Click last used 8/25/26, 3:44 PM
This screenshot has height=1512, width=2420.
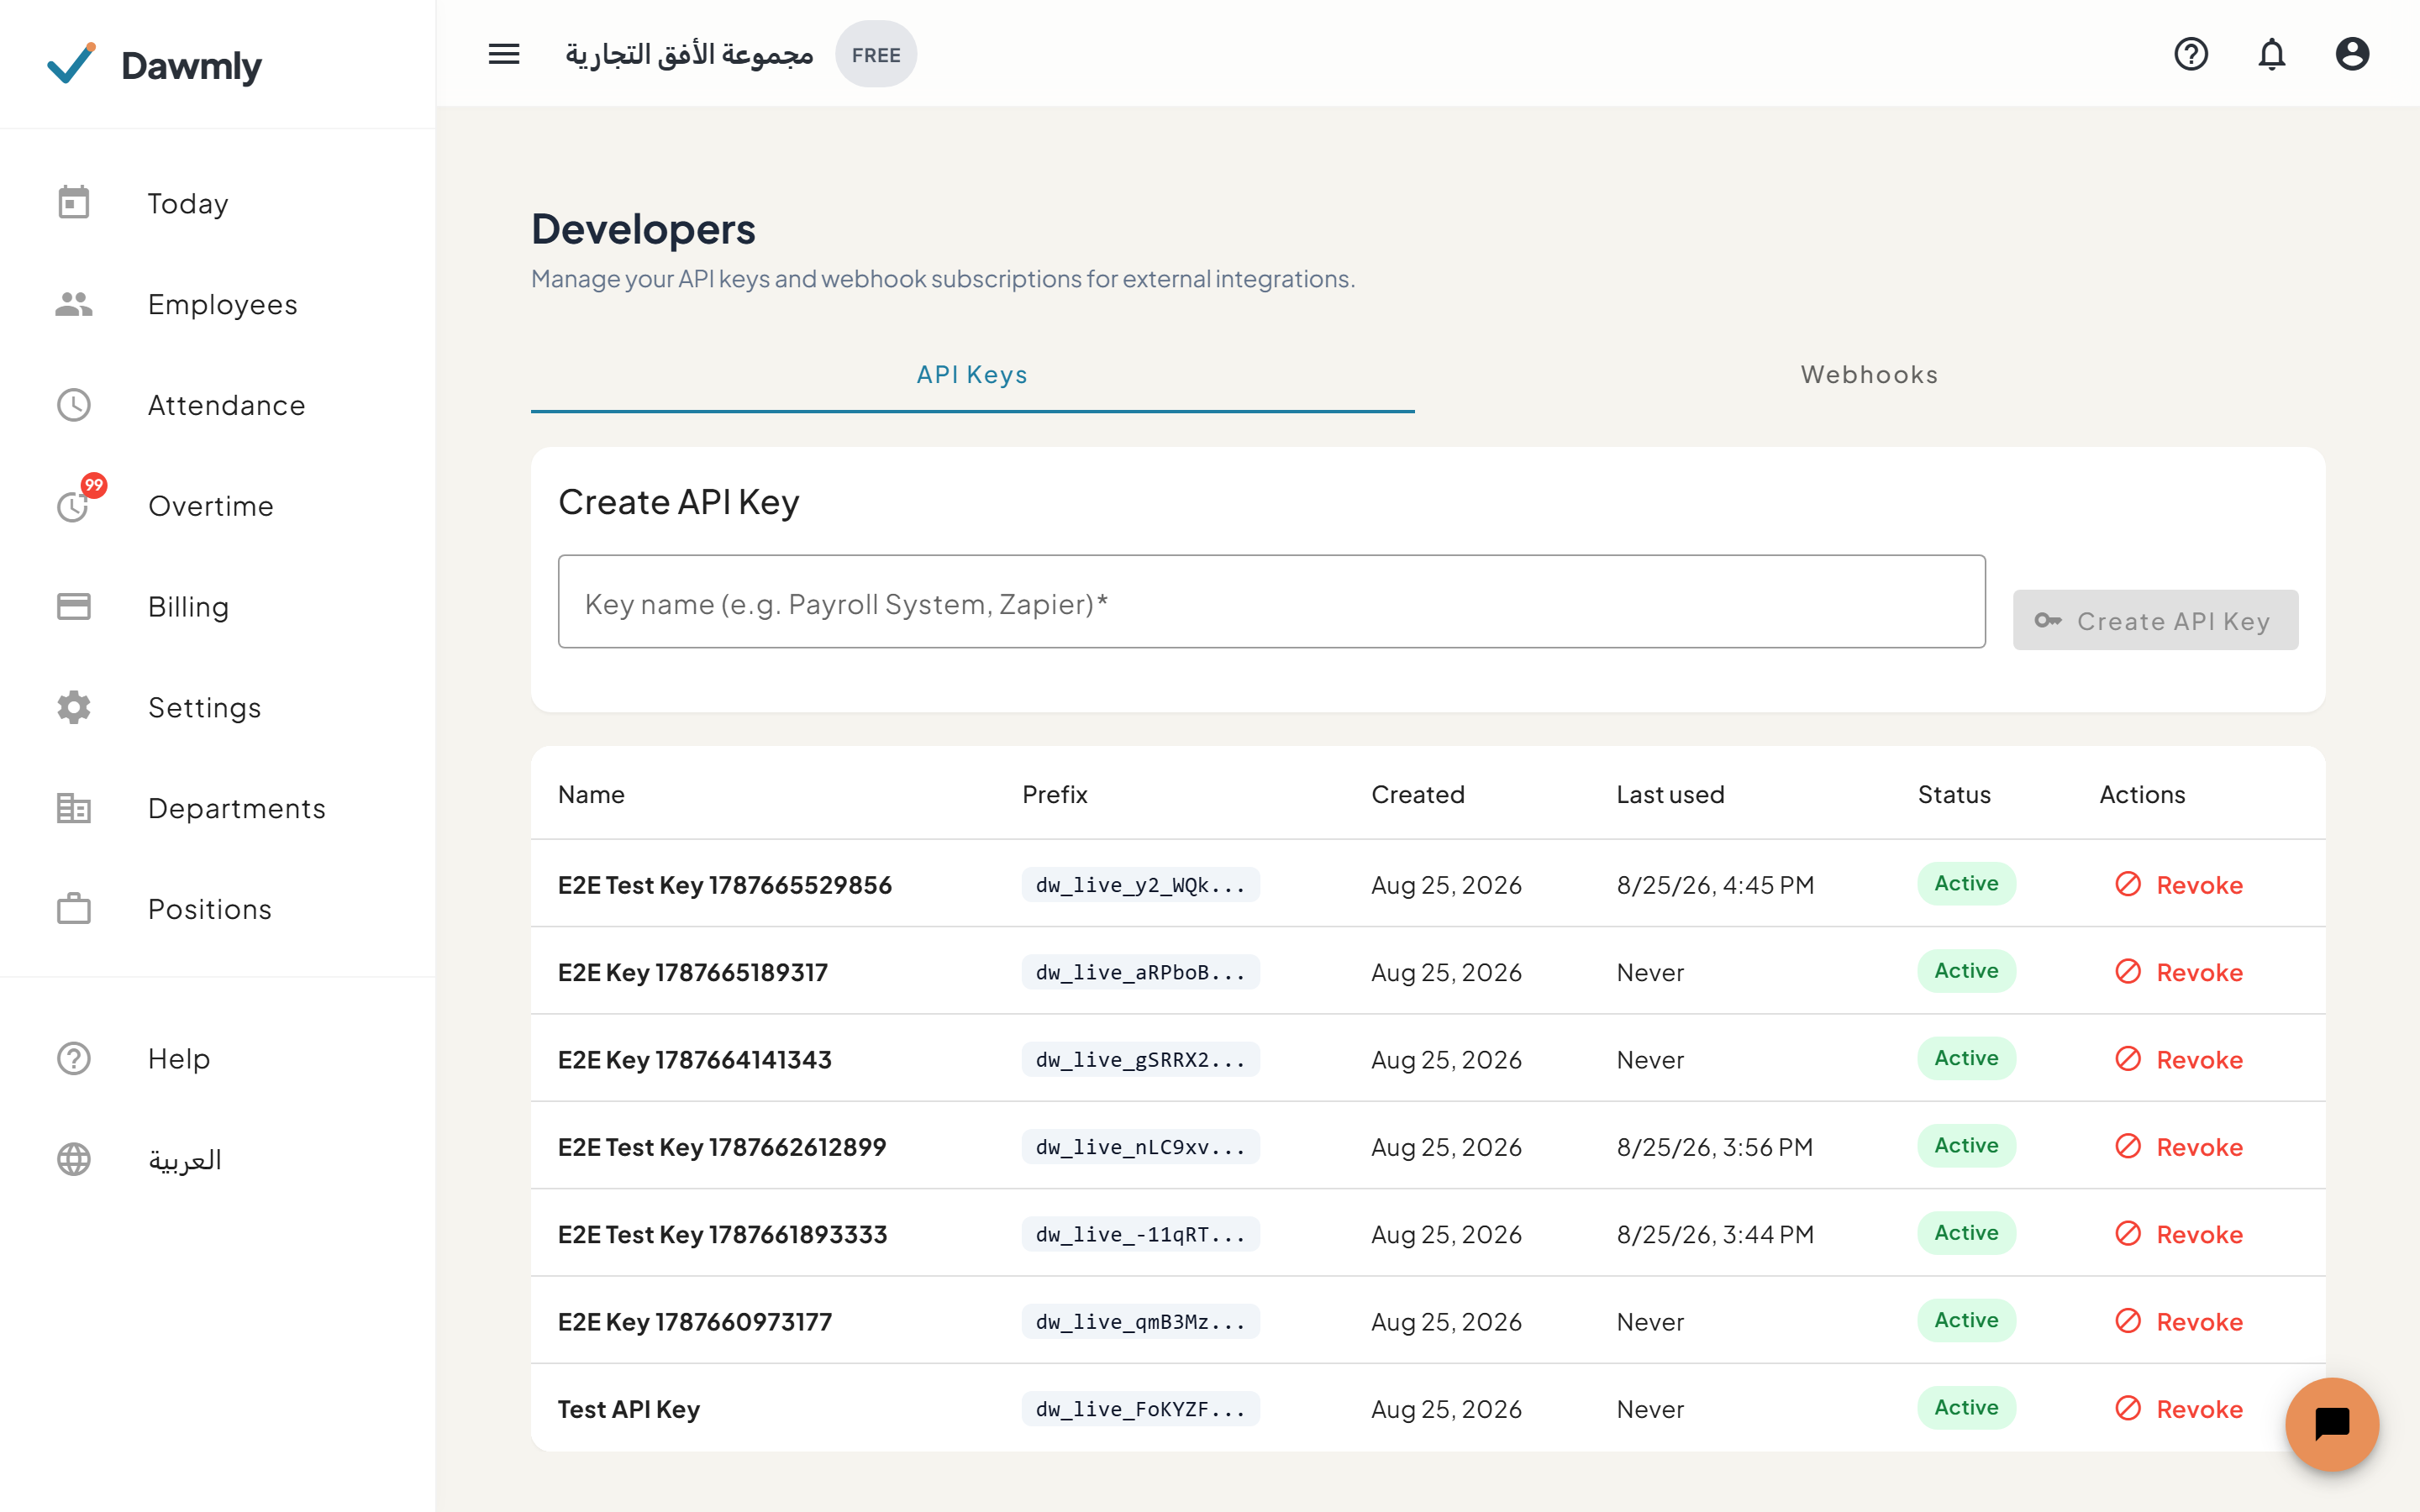point(1715,1234)
